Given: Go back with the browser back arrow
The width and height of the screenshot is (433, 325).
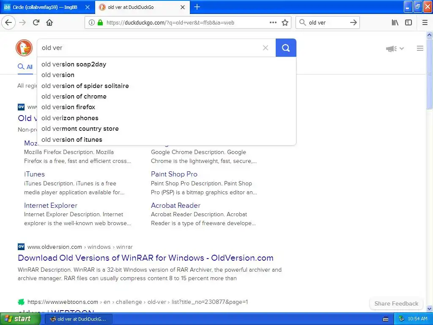Looking at the screenshot, I should click(x=8, y=22).
